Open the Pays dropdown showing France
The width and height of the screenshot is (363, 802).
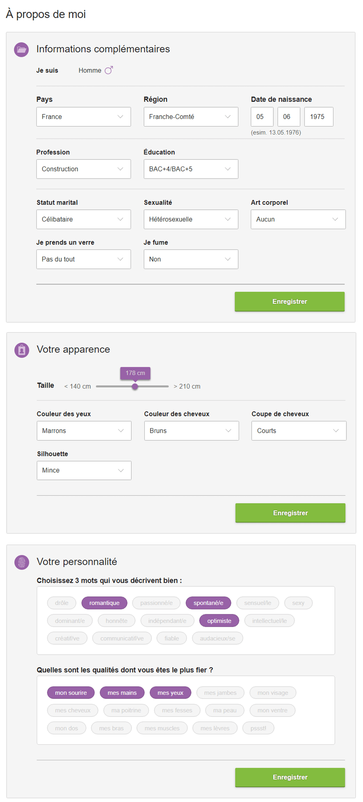83,117
